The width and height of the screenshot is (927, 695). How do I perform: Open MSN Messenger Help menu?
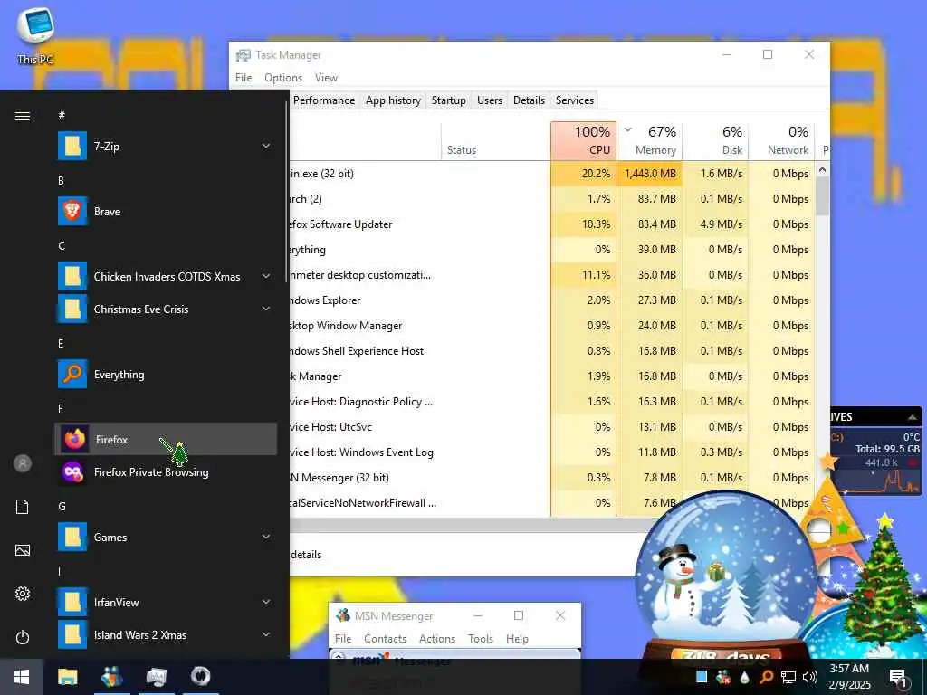517,639
